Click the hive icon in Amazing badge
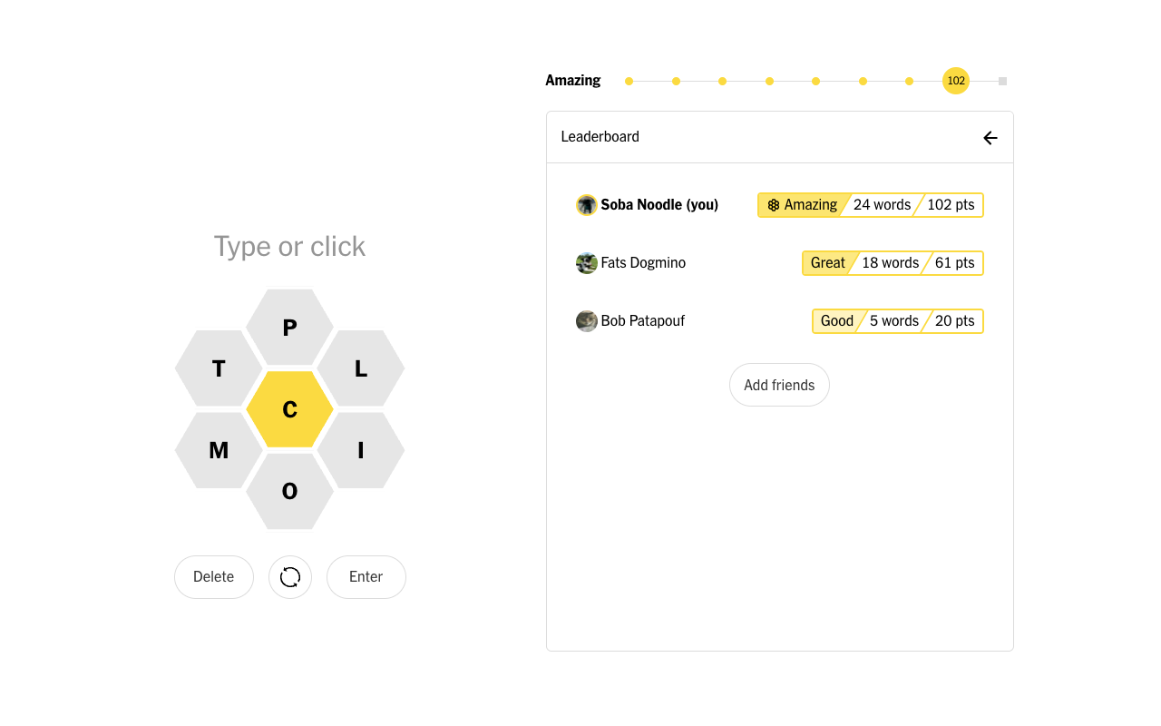This screenshot has width=1161, height=726. 774,205
